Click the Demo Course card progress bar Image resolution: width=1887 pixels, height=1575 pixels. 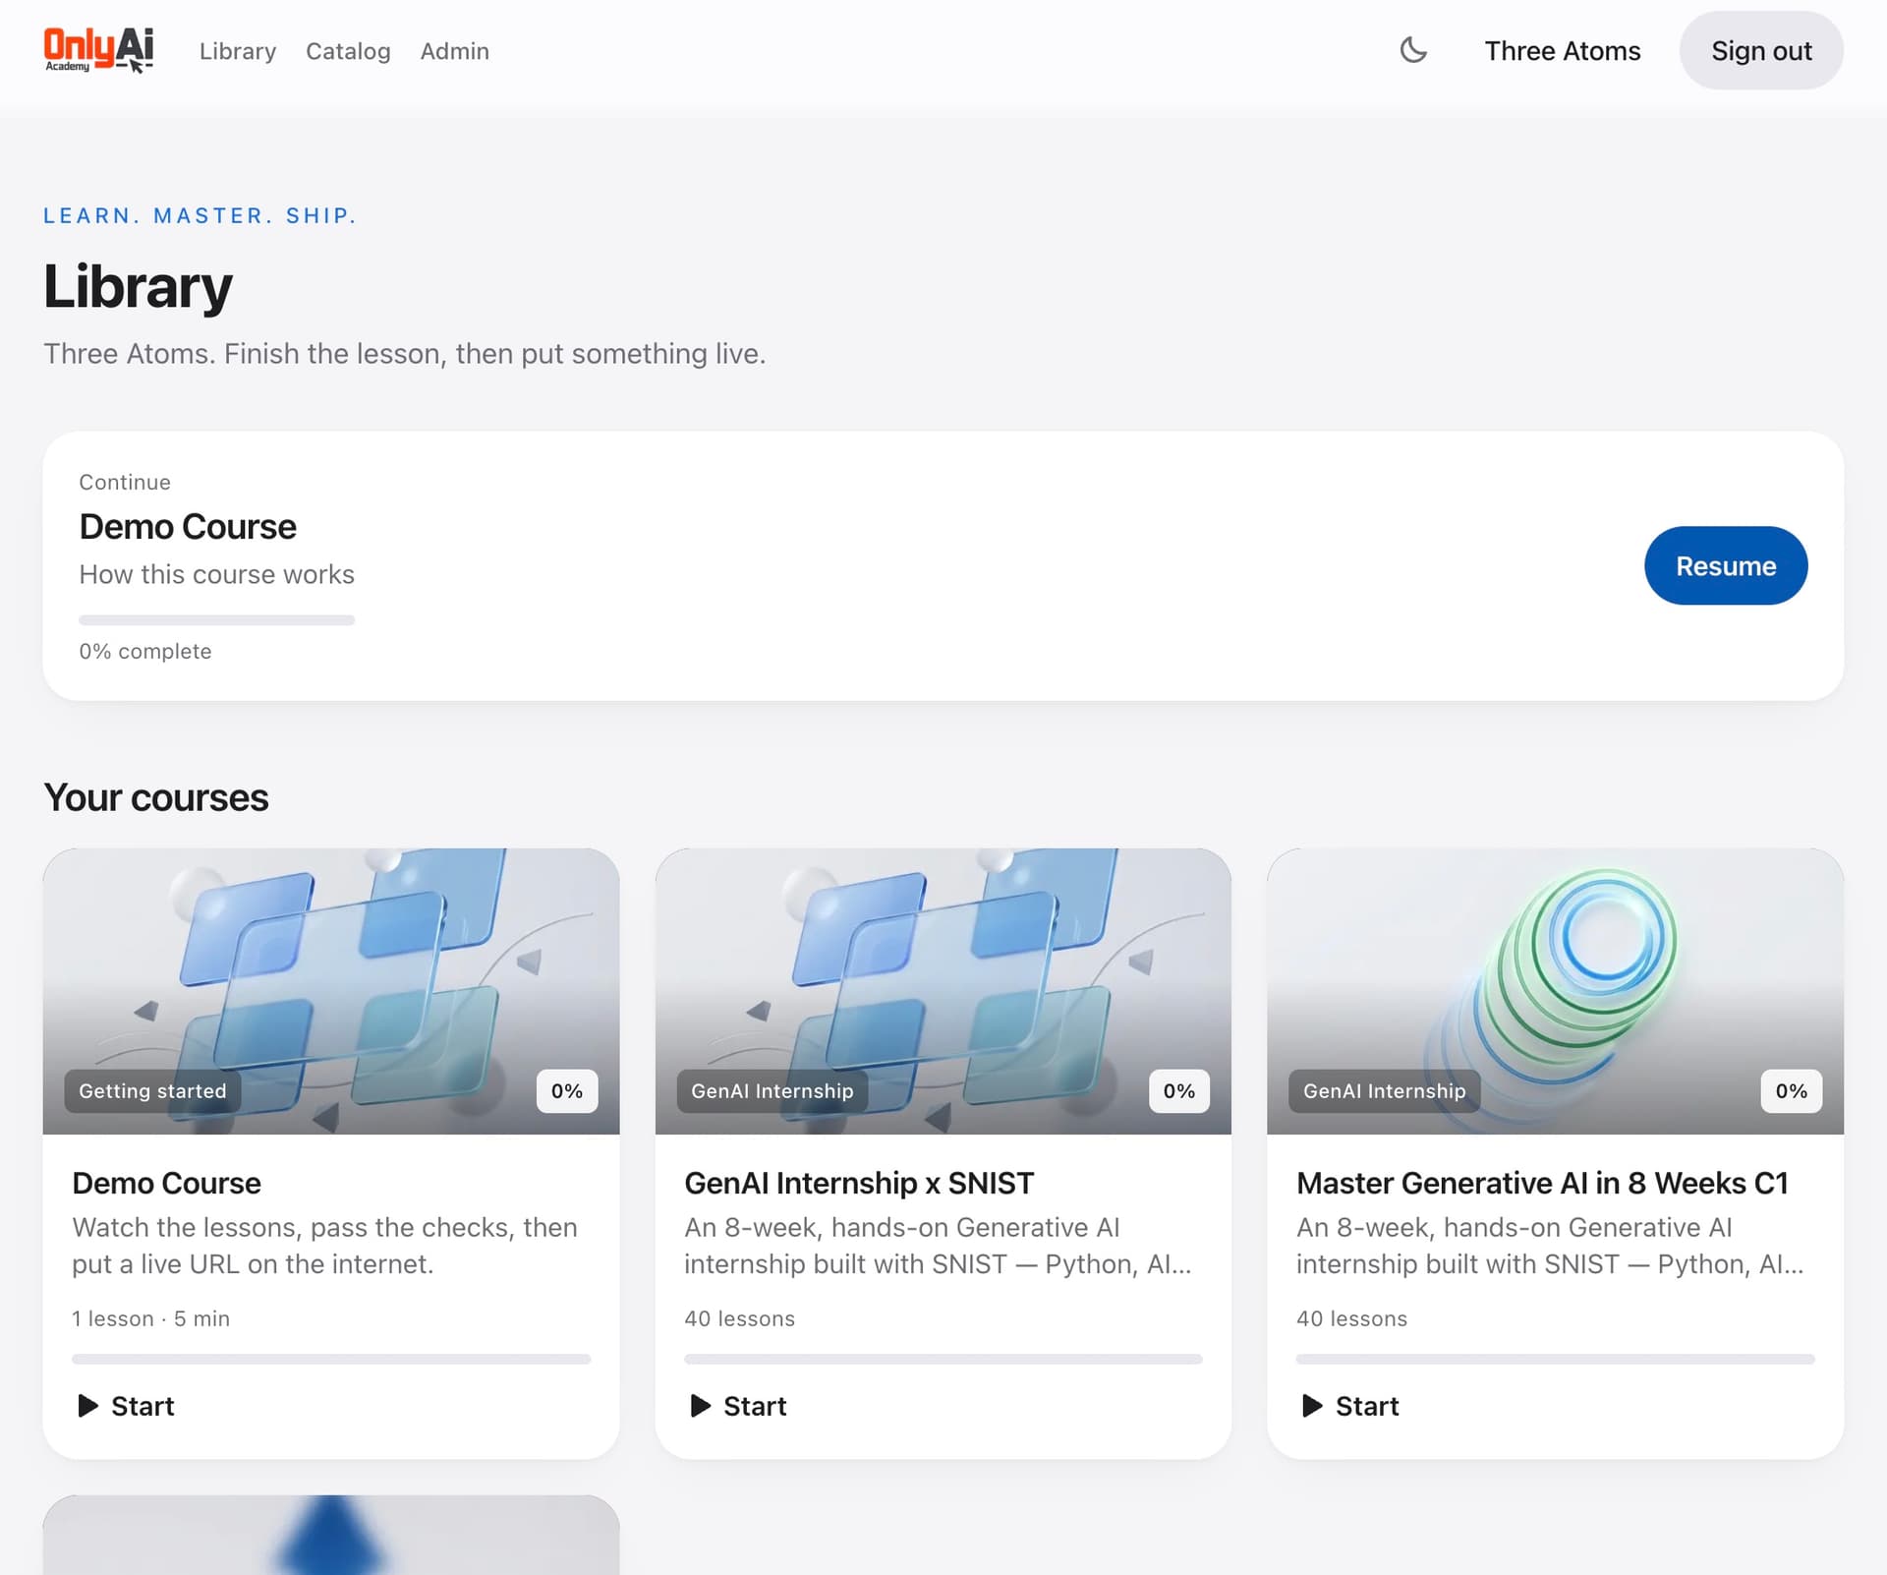331,1360
